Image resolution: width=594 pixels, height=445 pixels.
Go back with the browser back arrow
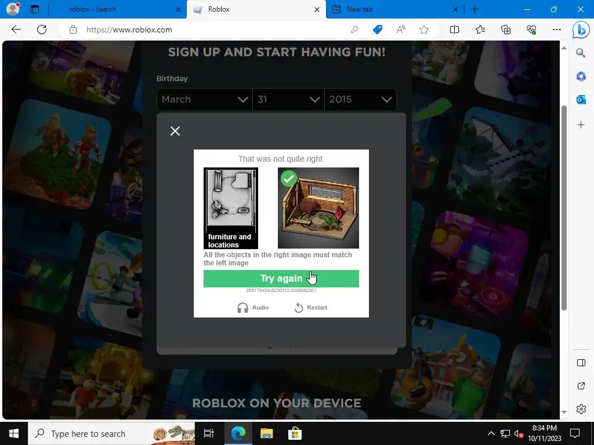[16, 30]
